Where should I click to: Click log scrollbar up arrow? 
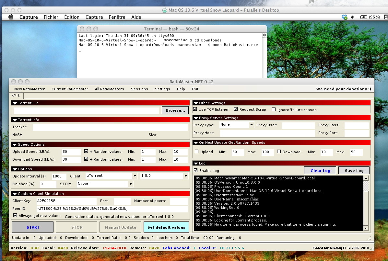point(366,178)
